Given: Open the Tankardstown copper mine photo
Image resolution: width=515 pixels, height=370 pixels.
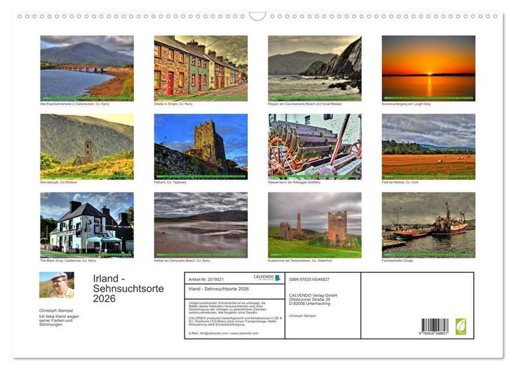Looking at the screenshot, I should [x=314, y=225].
